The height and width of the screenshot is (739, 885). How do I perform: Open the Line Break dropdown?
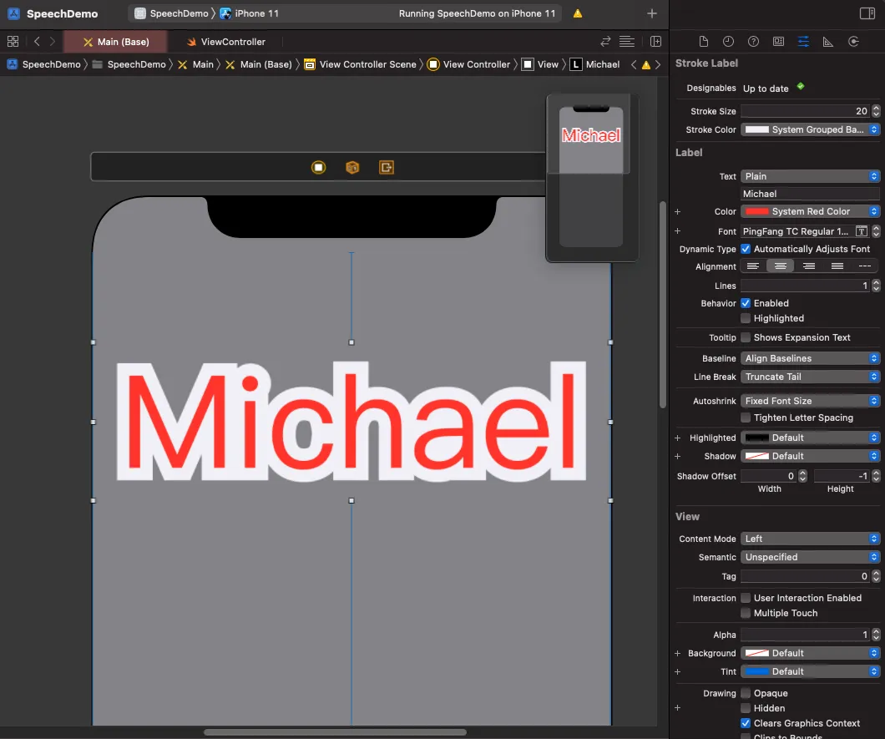(x=810, y=377)
